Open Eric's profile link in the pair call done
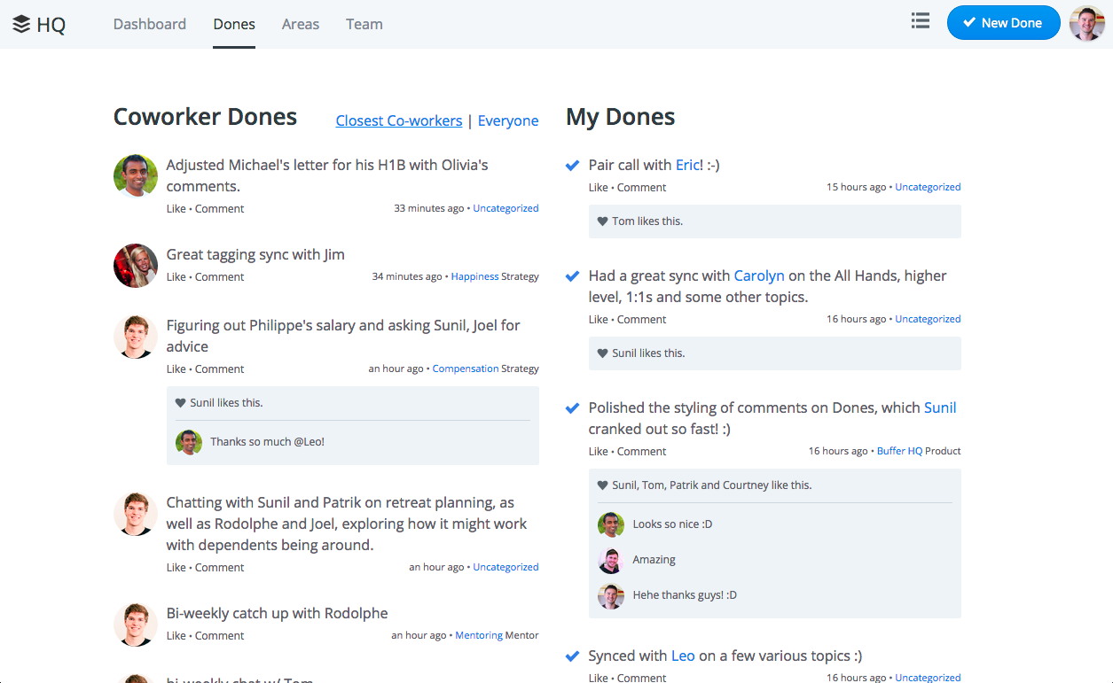Viewport: 1113px width, 683px height. 687,165
